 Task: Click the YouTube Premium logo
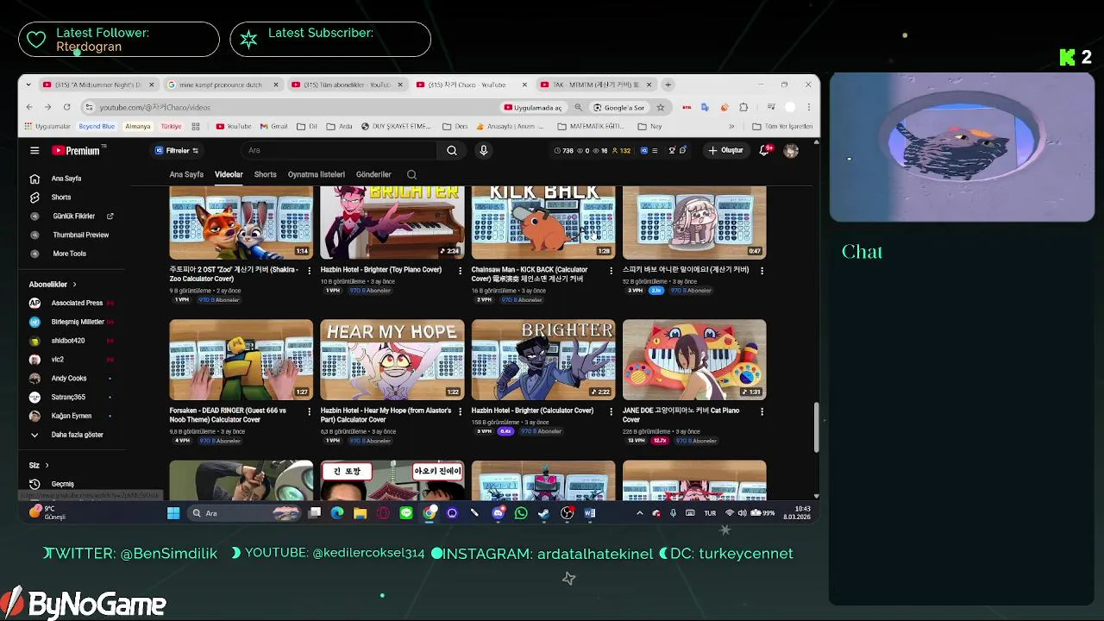(x=78, y=150)
